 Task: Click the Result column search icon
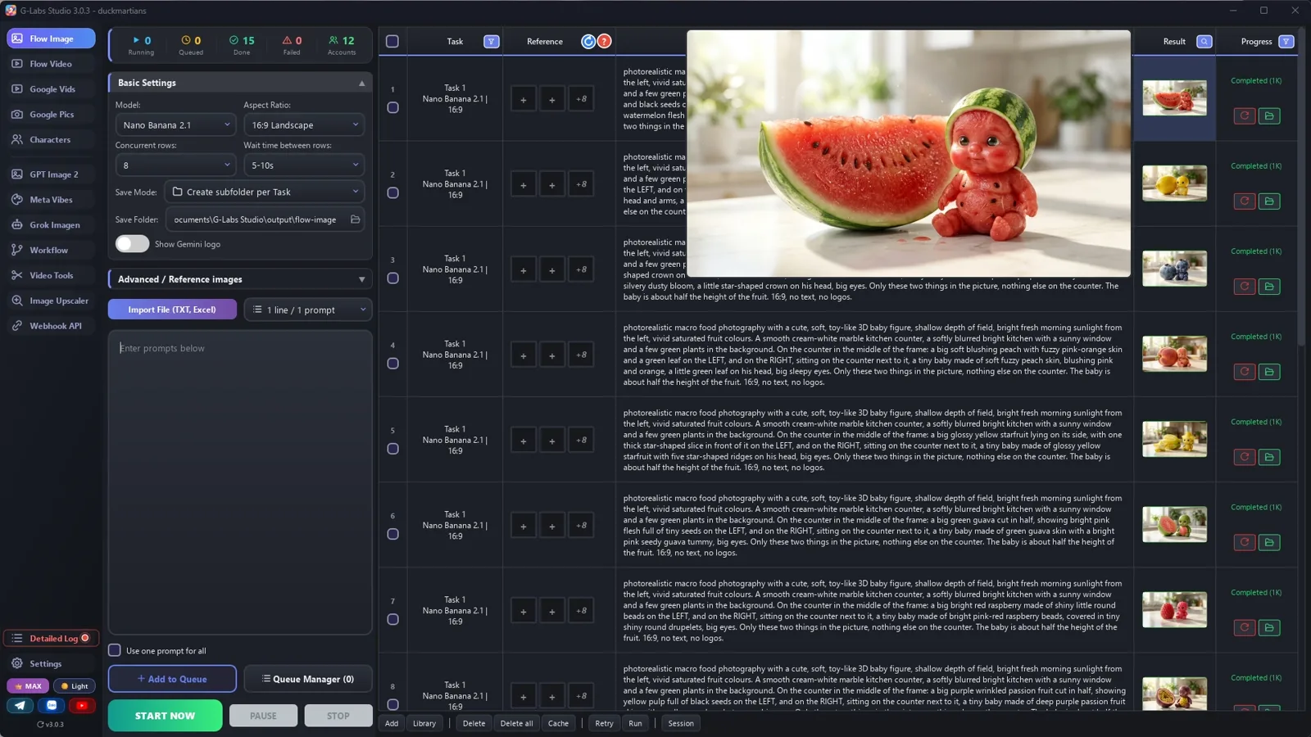(x=1204, y=42)
